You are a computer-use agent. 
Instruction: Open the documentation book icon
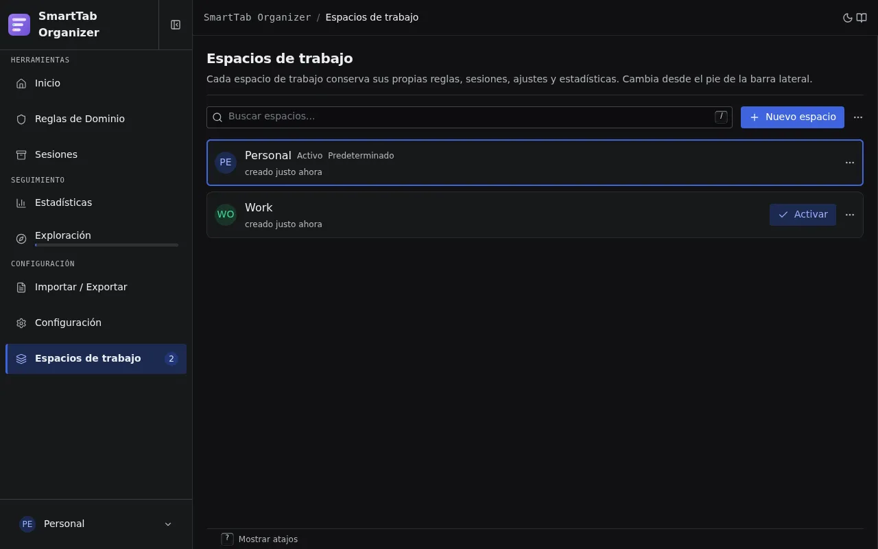tap(862, 18)
